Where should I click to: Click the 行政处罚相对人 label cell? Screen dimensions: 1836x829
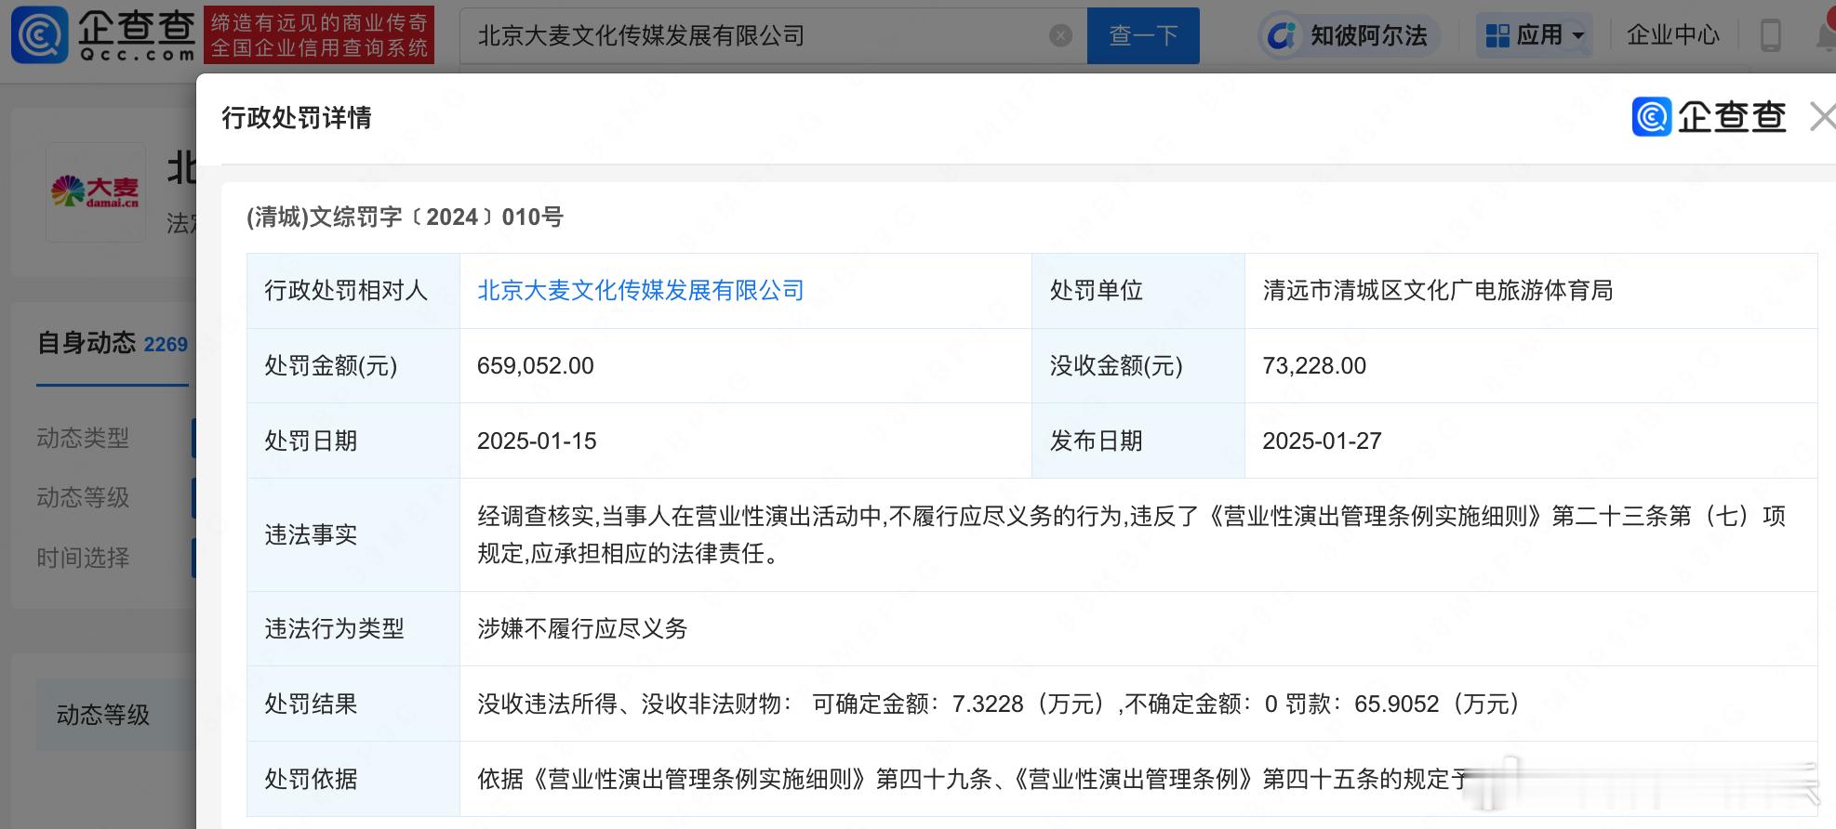pyautogui.click(x=353, y=290)
